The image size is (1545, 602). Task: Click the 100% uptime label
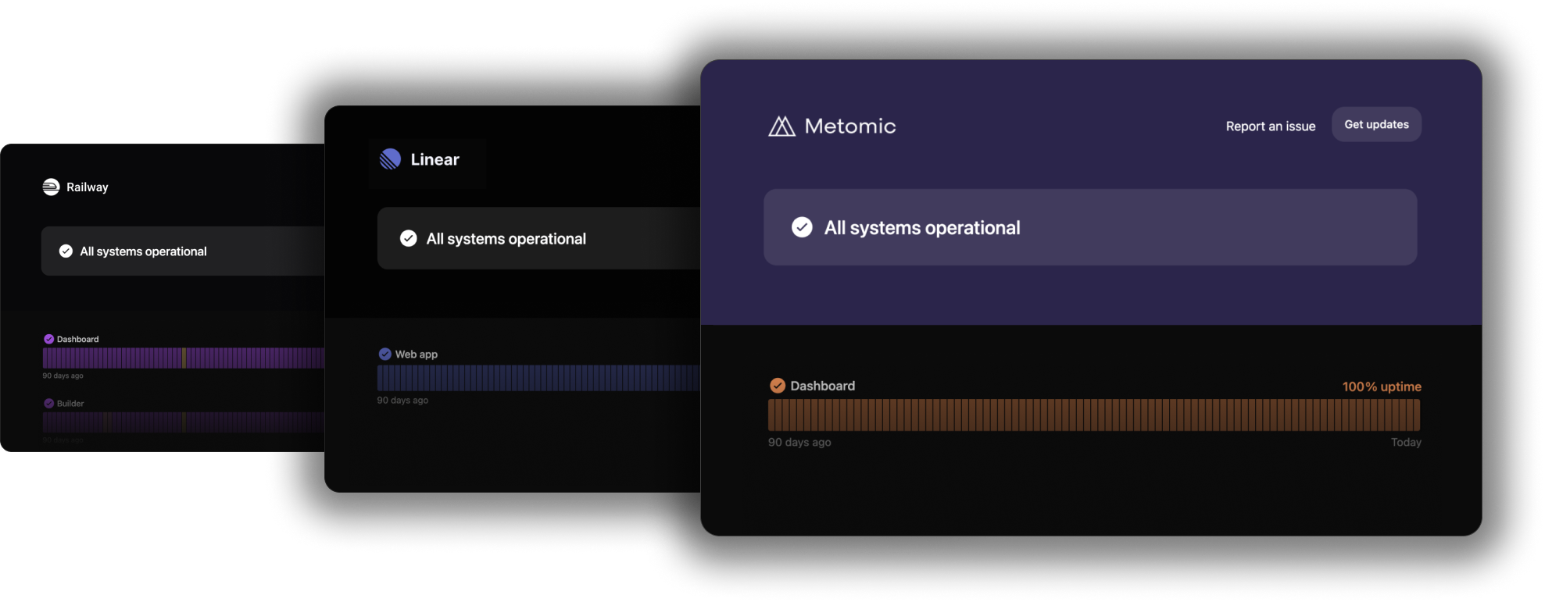click(1382, 386)
